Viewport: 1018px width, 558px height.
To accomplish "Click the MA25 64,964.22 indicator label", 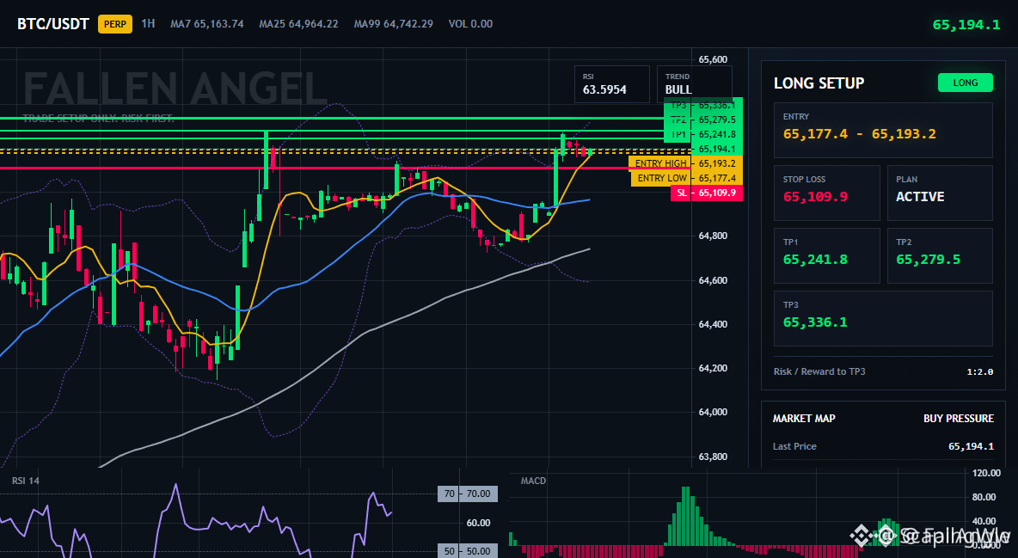I will point(298,24).
